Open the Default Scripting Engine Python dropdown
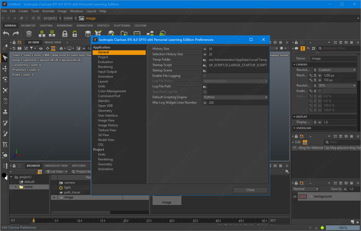361x231 pixels. 235,97
